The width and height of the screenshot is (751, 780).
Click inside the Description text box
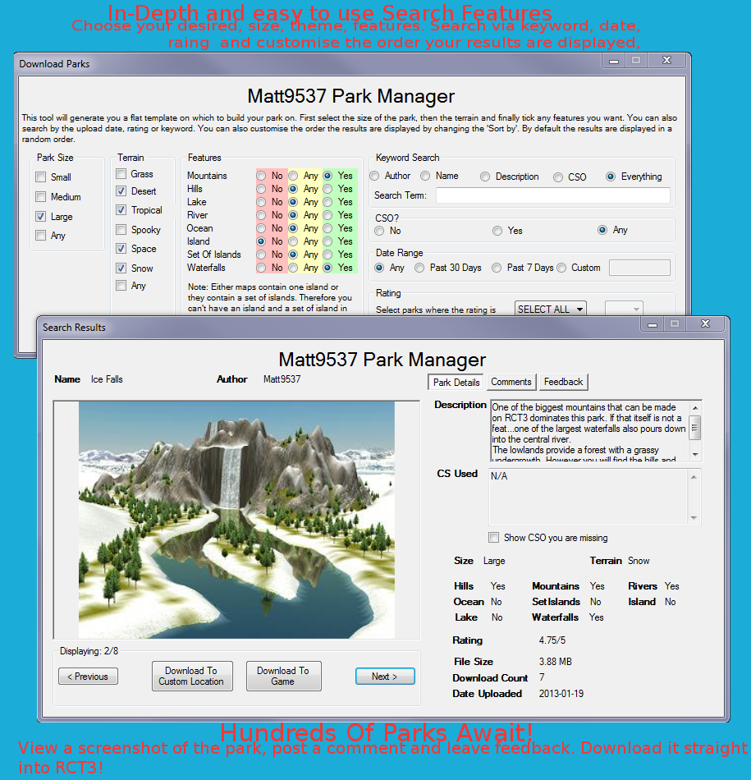tap(589, 431)
